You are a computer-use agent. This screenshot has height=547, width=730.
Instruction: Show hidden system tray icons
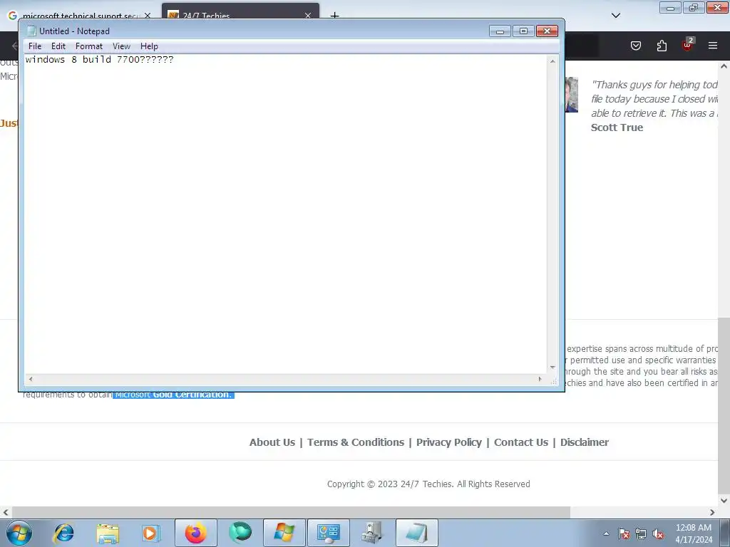606,533
